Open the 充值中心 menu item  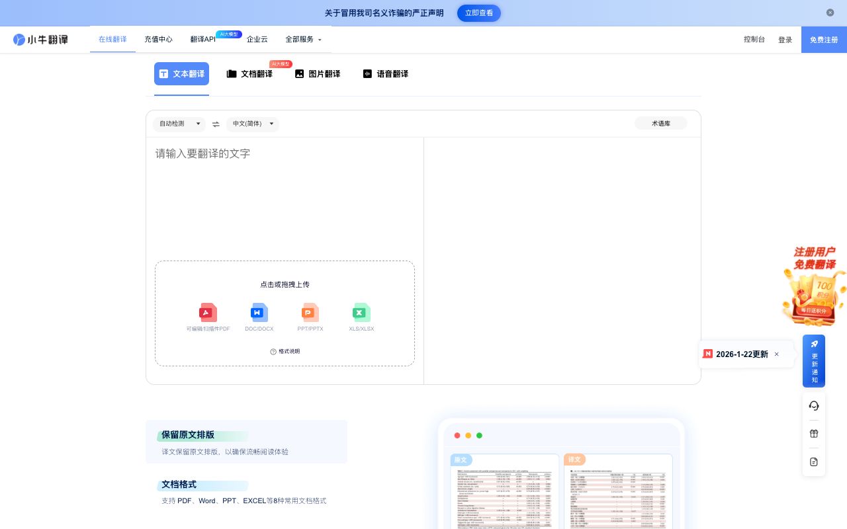point(158,39)
